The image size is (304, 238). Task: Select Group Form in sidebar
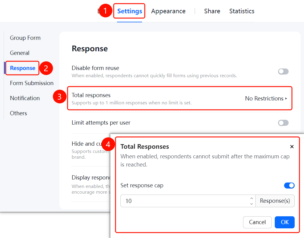pos(25,38)
